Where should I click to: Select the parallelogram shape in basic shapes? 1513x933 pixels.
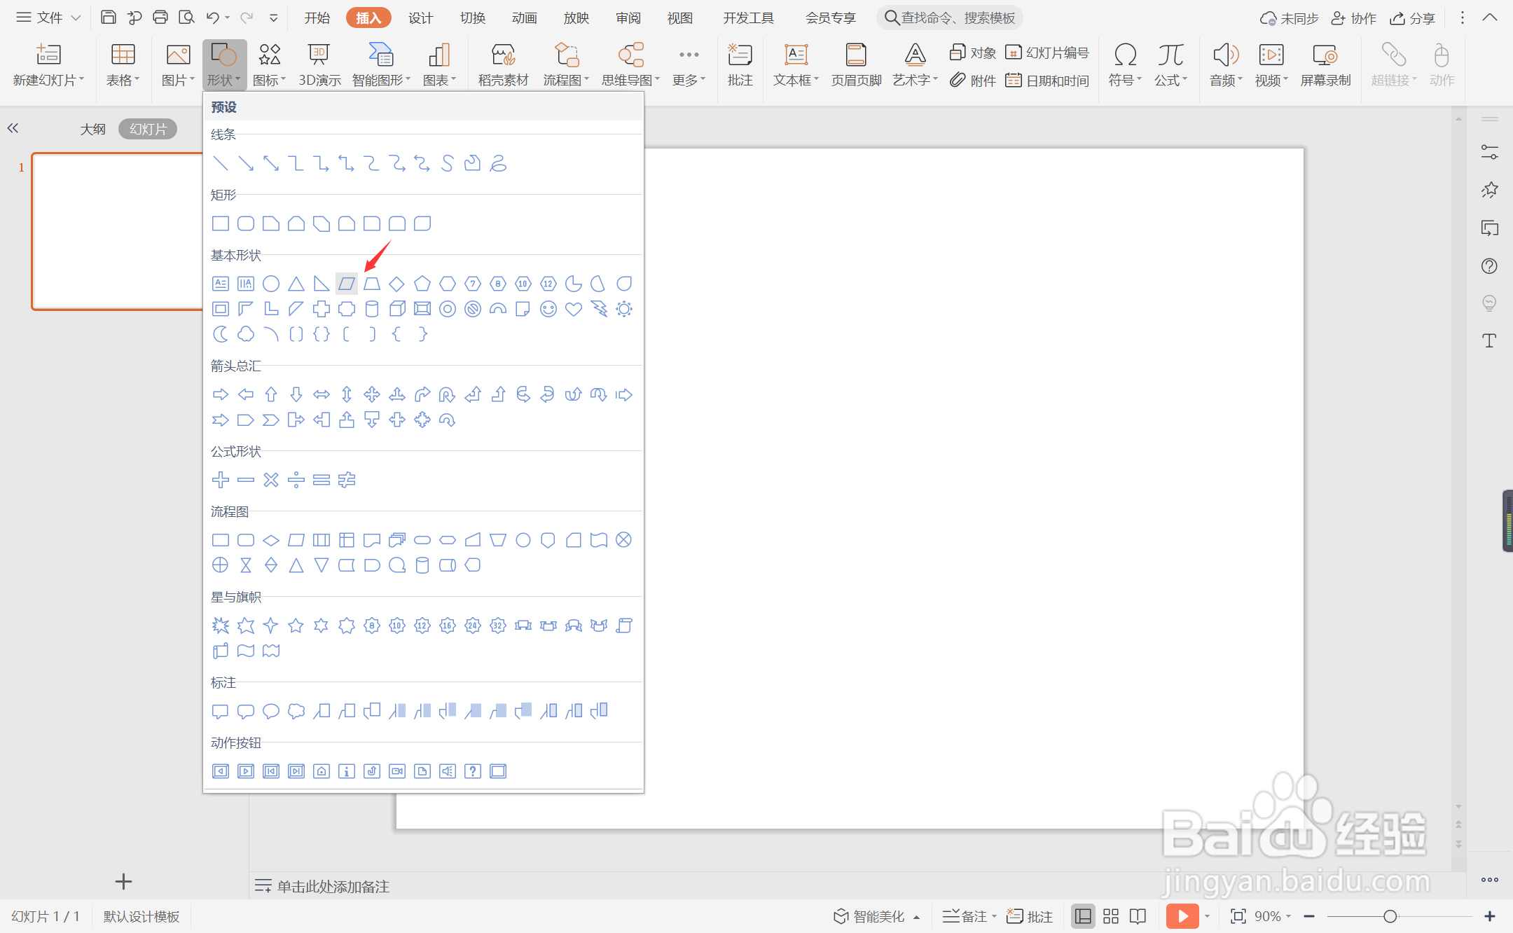click(x=347, y=284)
